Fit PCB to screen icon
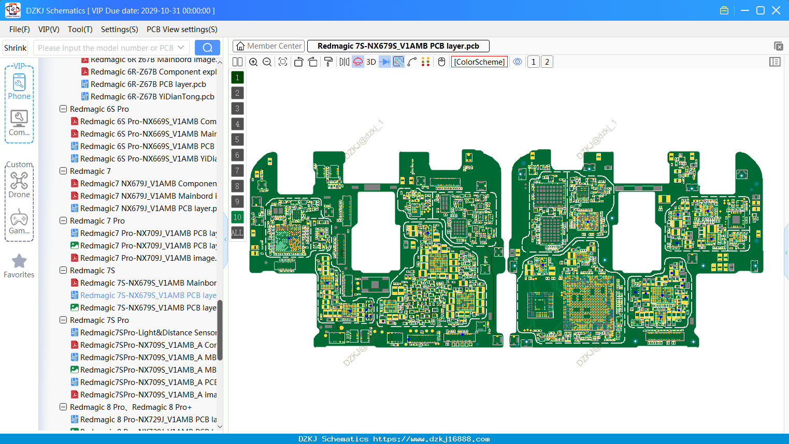 [x=283, y=62]
